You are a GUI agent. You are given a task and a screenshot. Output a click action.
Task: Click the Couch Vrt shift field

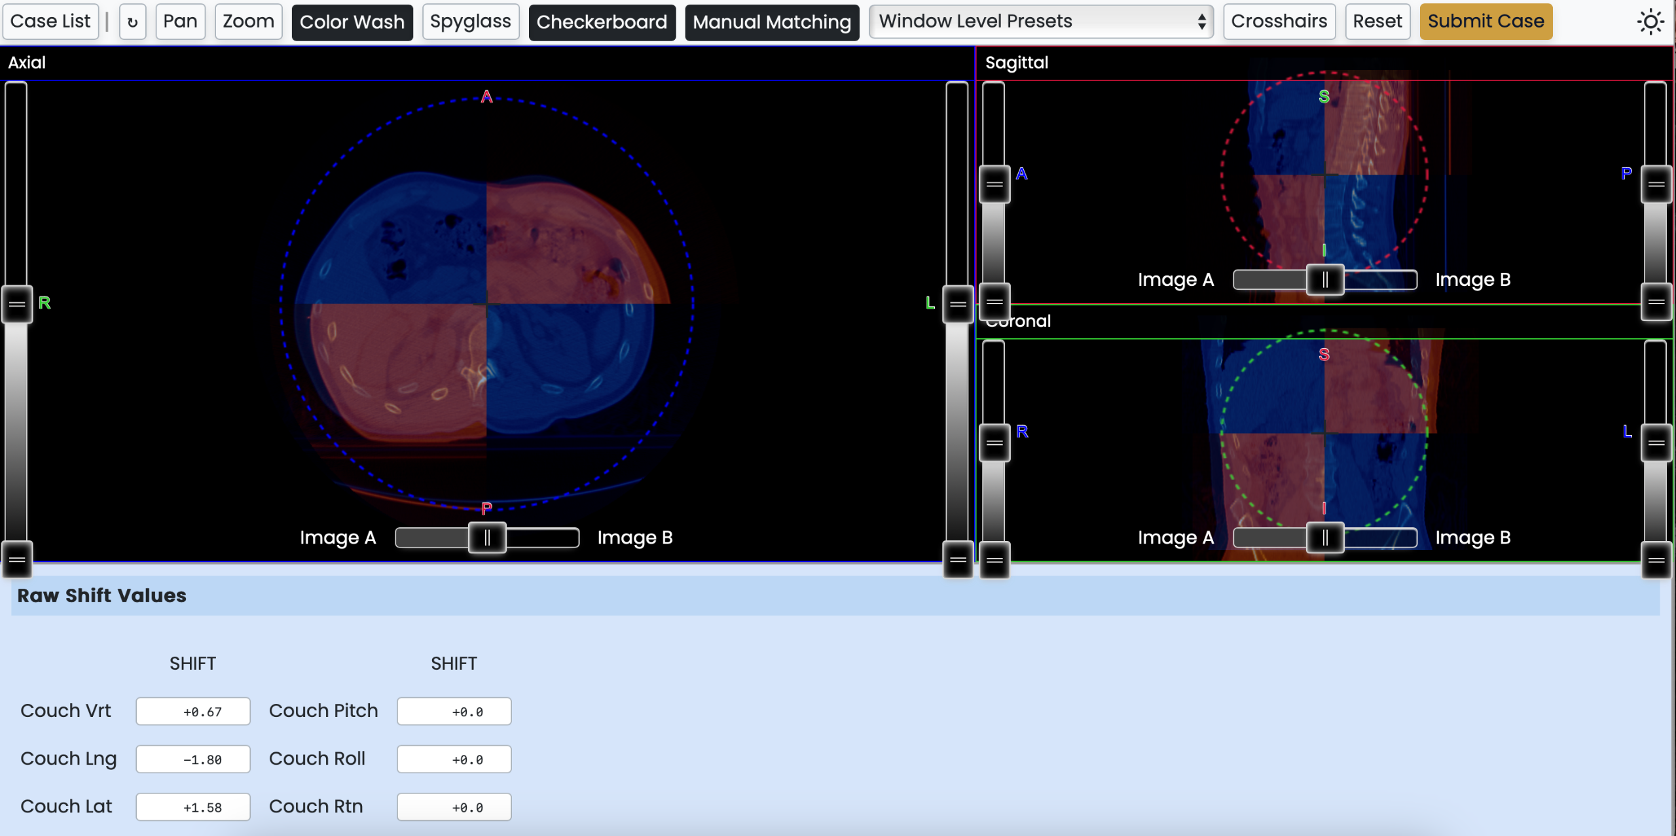(x=193, y=711)
